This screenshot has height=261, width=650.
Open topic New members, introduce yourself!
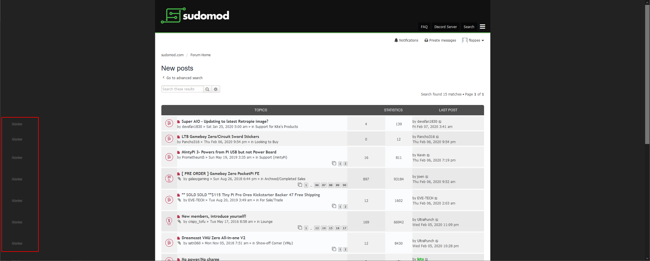(214, 216)
